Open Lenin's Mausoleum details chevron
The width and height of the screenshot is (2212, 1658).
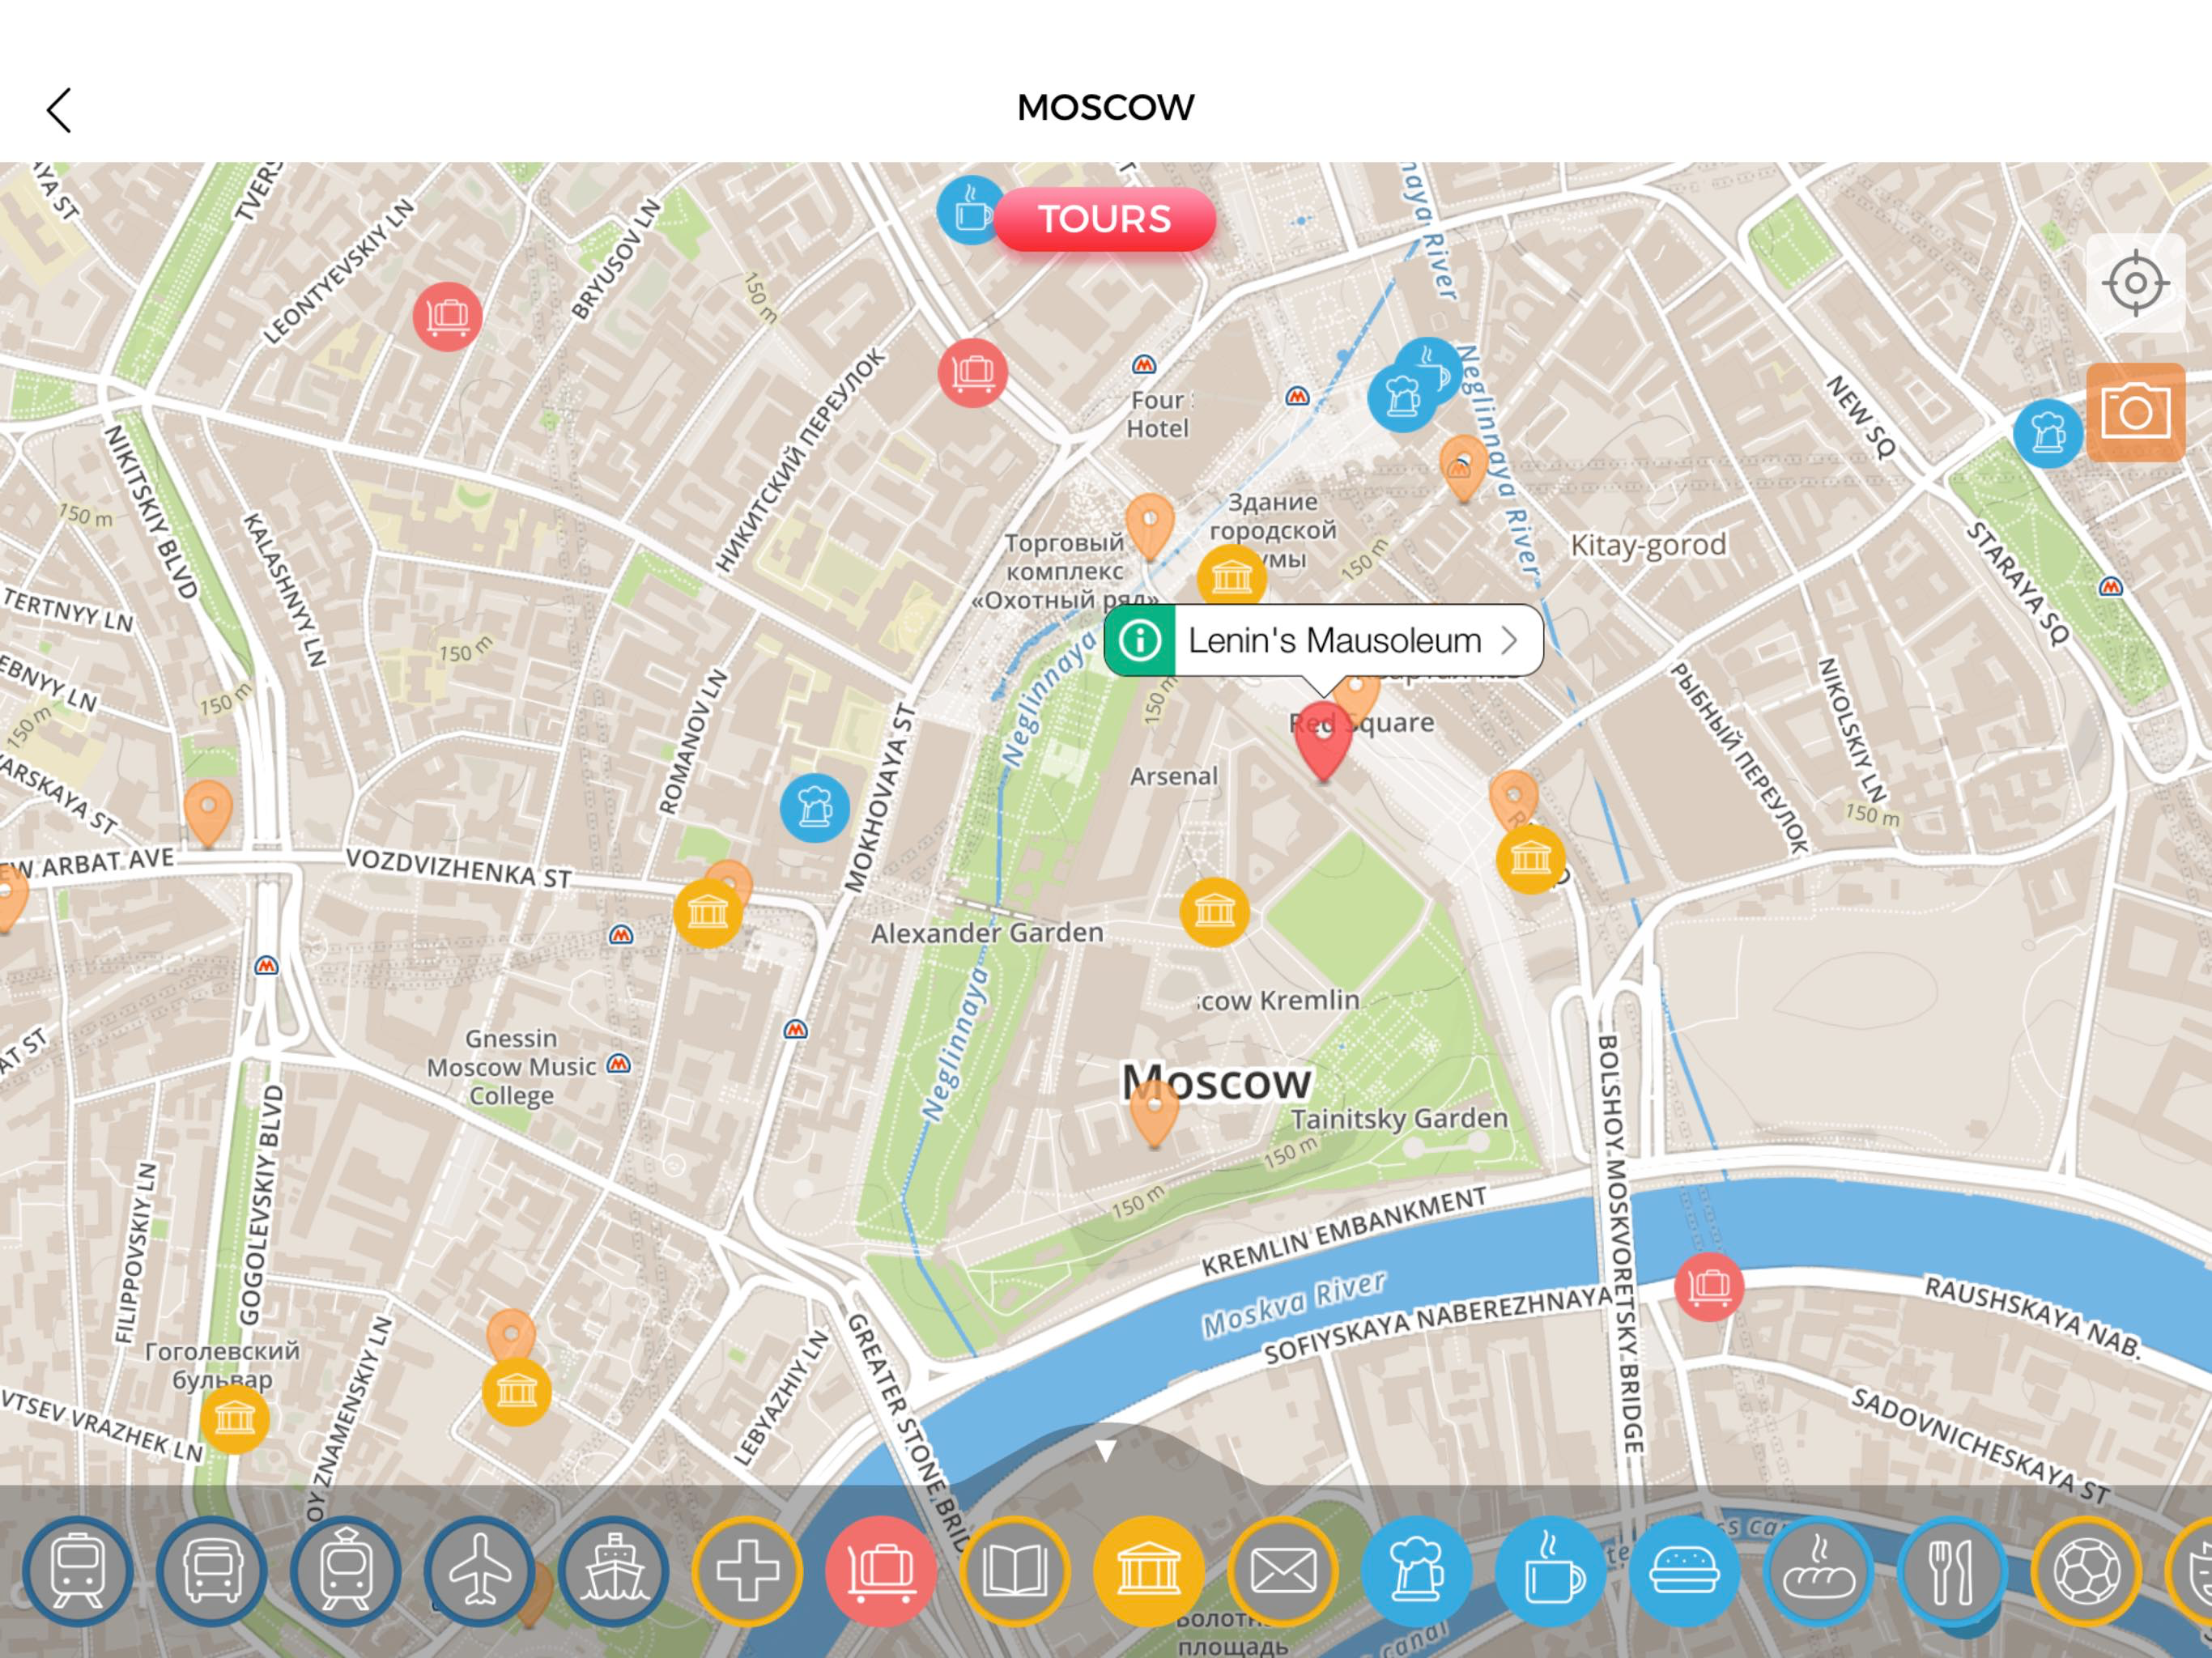point(1510,640)
